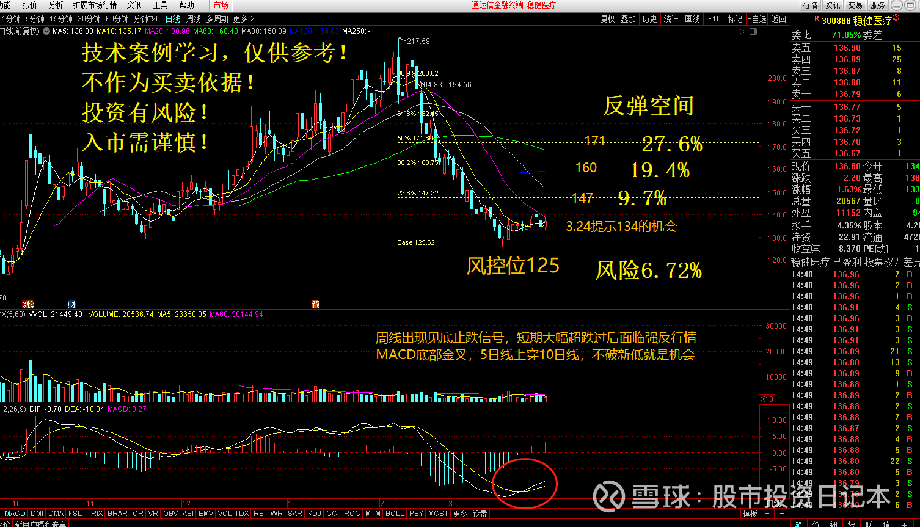The width and height of the screenshot is (920, 527).
Task: Switch chart to 15分钟 period
Action: [x=61, y=19]
